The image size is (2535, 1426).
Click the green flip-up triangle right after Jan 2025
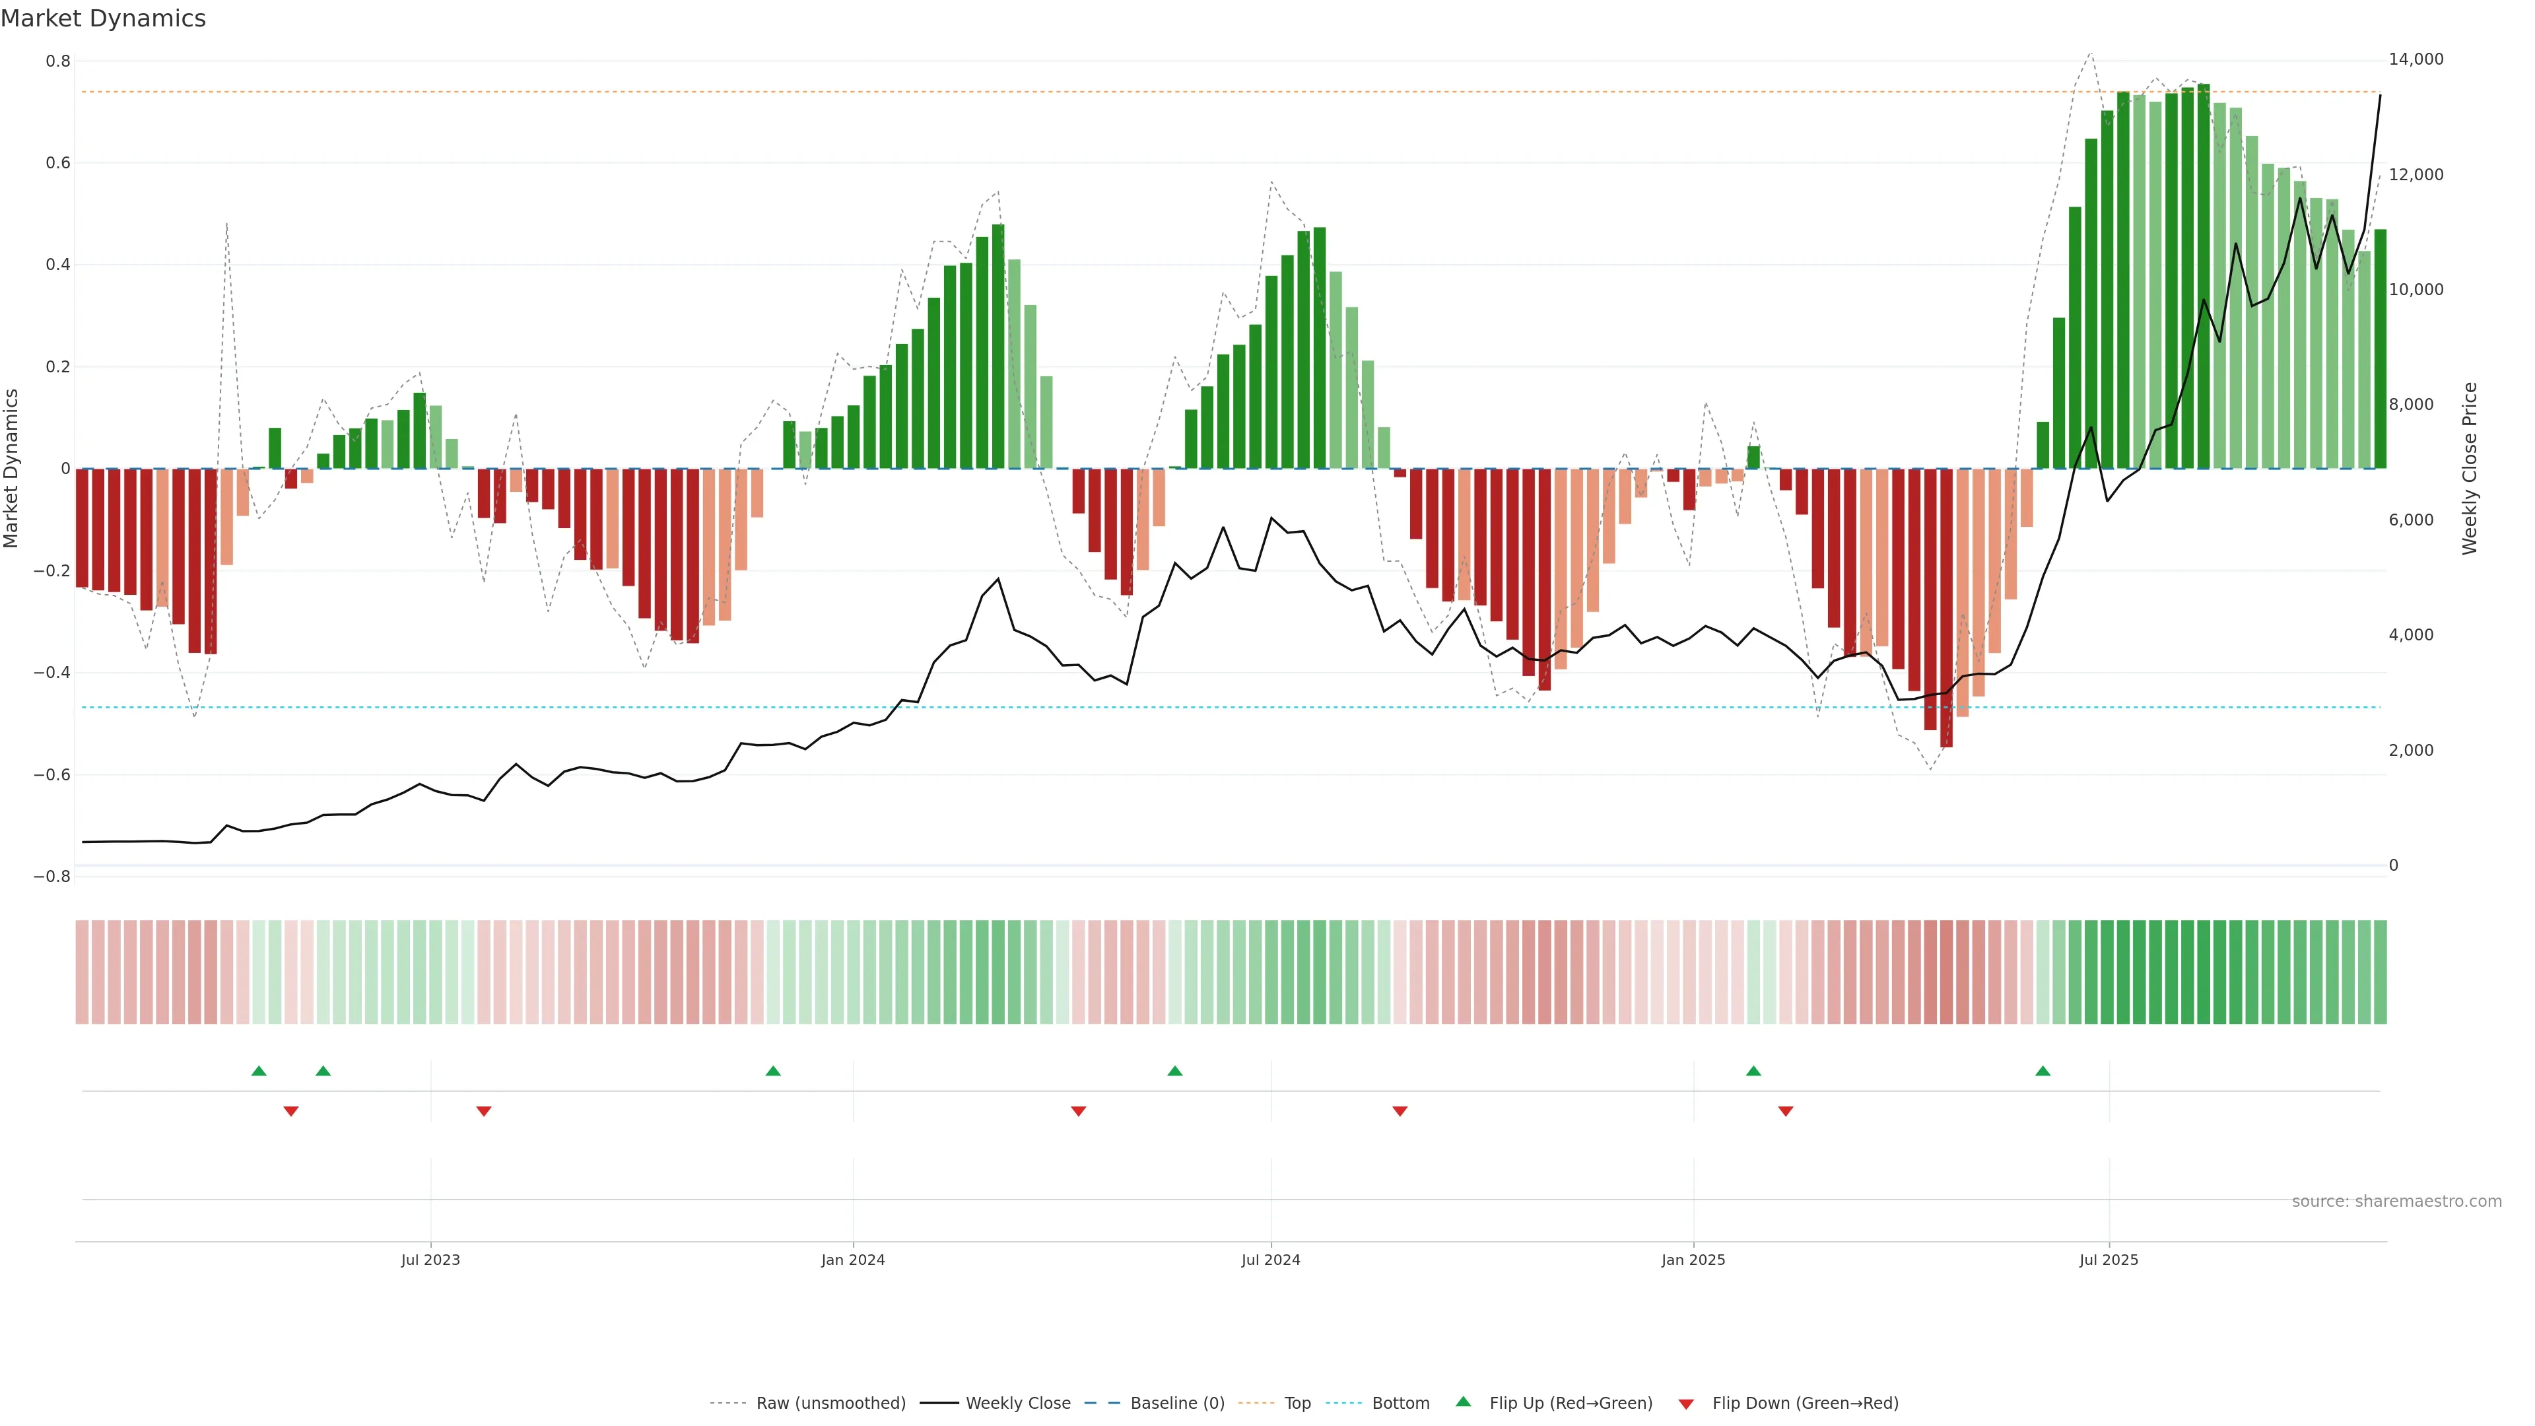(x=1753, y=1071)
